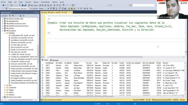Click the Calderón cell in results grid
This screenshot has width=188, height=105.
(x=58, y=78)
